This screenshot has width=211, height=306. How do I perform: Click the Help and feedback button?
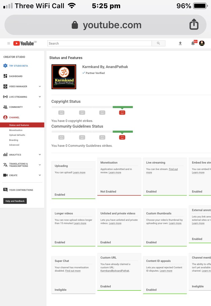15,201
